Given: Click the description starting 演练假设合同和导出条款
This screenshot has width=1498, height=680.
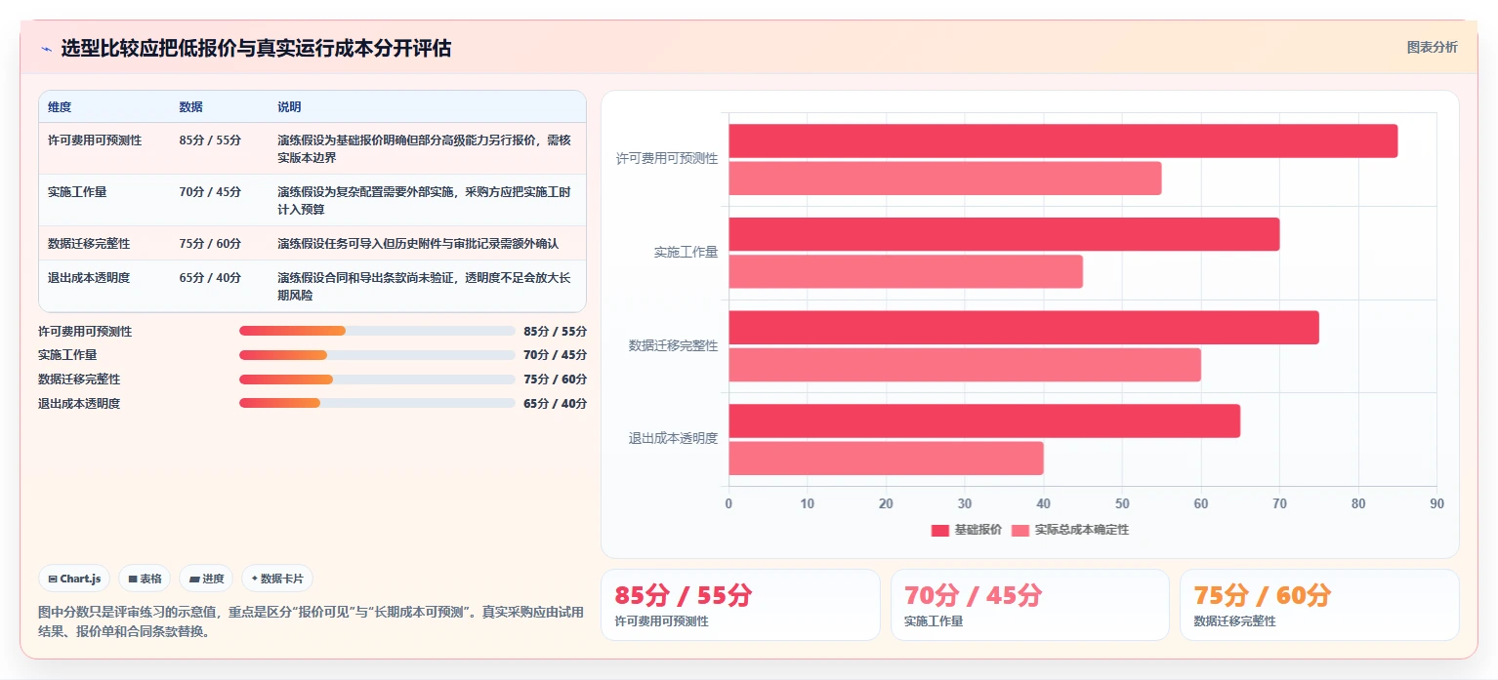Looking at the screenshot, I should click(425, 286).
